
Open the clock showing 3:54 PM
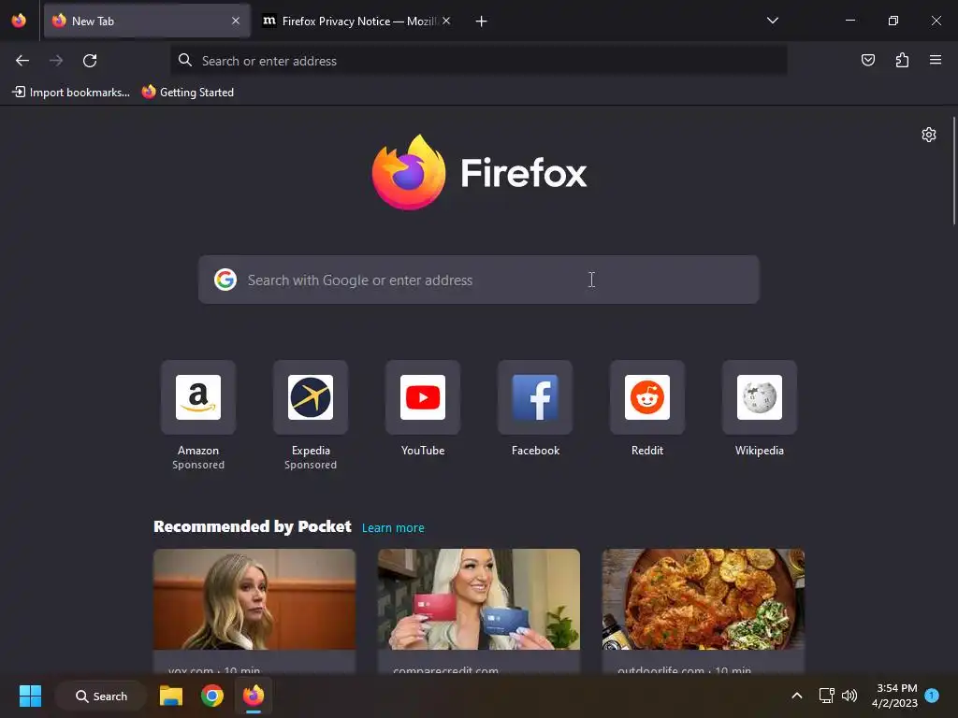click(x=894, y=696)
